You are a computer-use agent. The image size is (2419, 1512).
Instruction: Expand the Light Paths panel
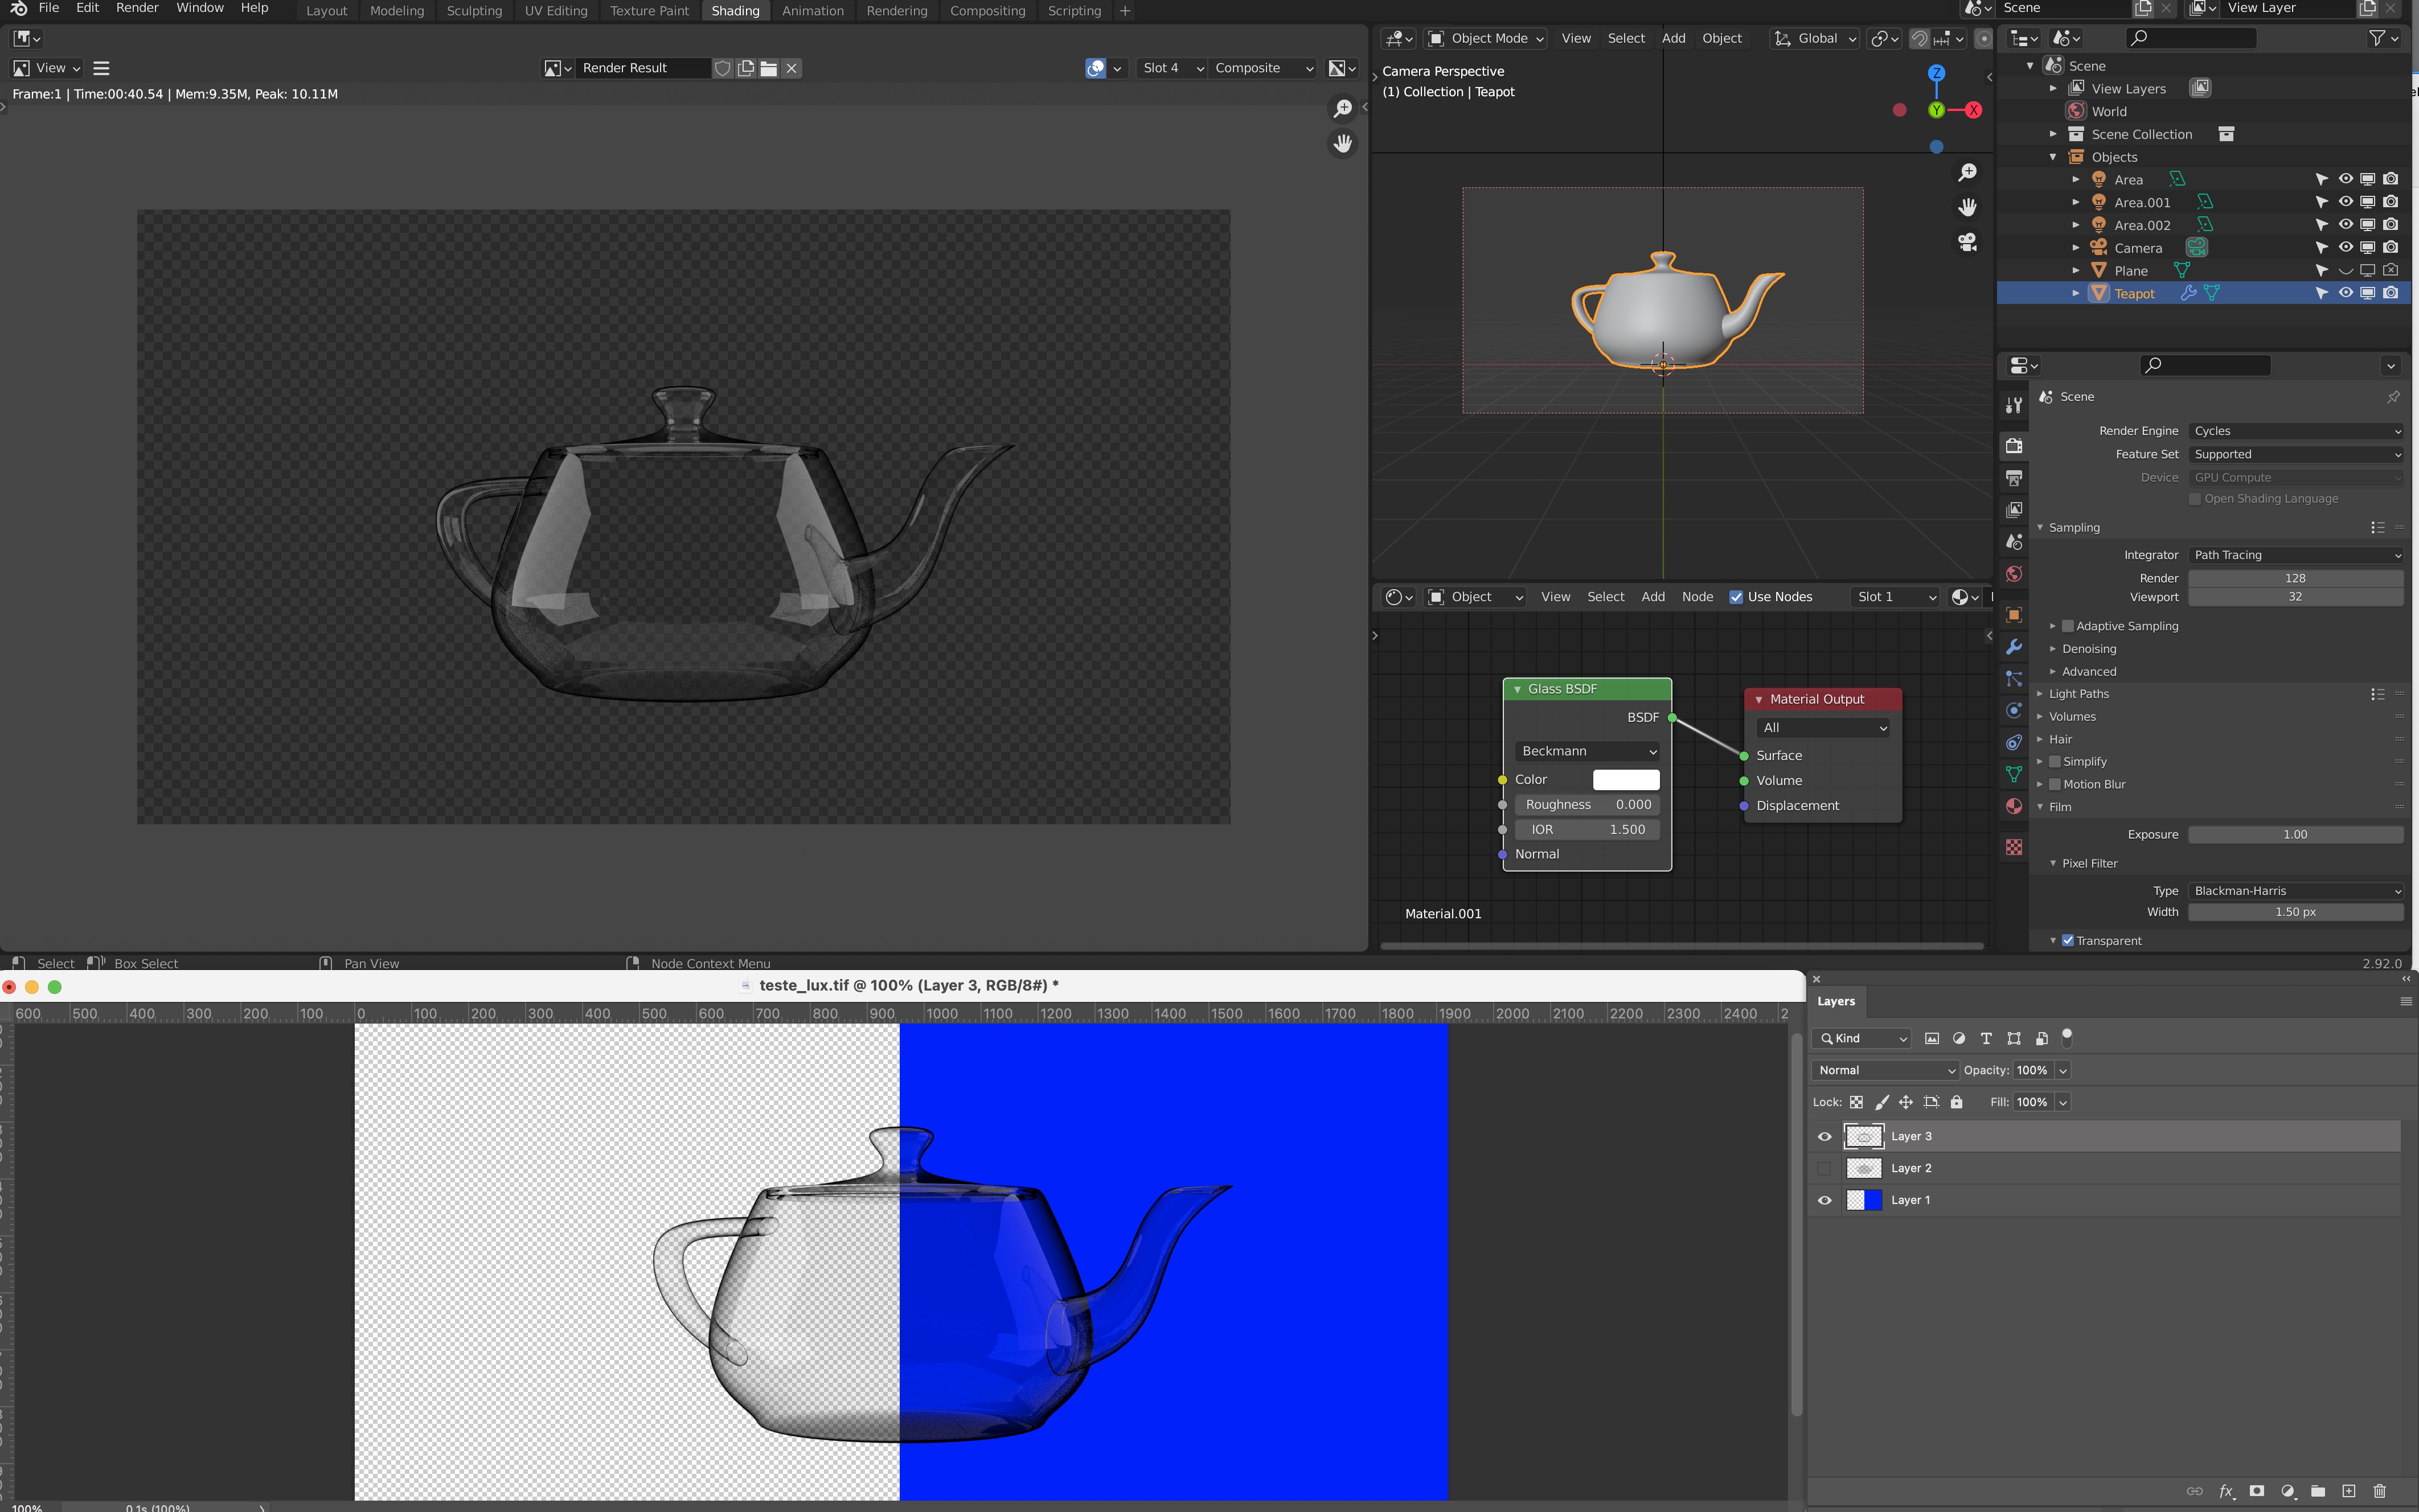tap(2078, 694)
